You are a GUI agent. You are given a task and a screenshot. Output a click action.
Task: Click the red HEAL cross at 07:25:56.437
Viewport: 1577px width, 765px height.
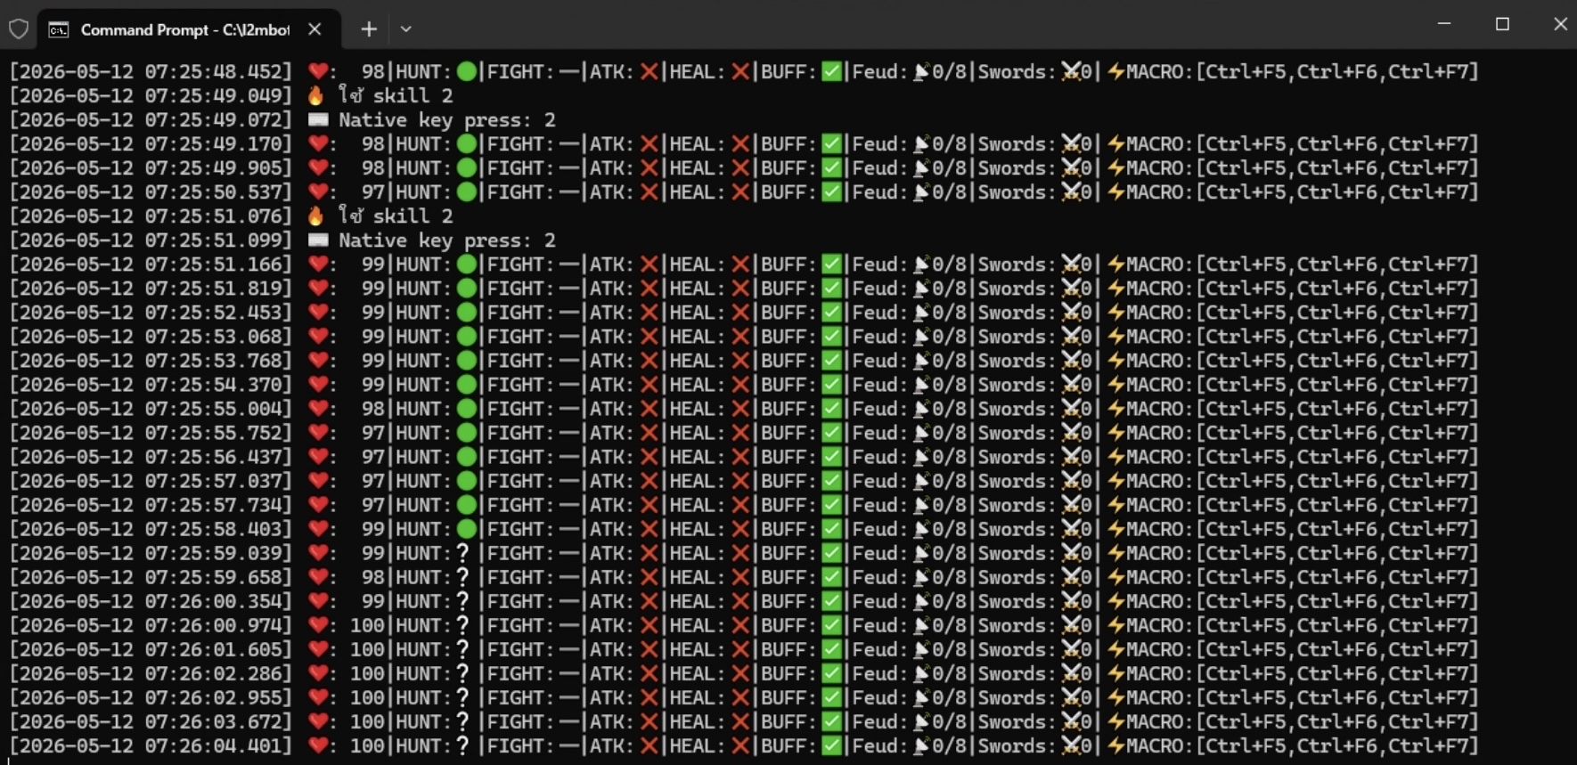pyautogui.click(x=740, y=457)
